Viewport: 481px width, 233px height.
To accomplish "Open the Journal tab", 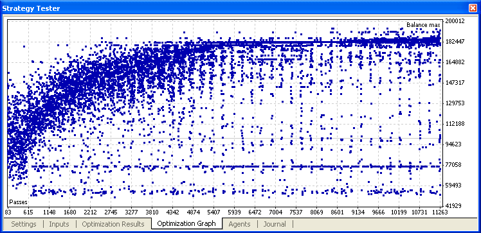I will pyautogui.click(x=275, y=224).
